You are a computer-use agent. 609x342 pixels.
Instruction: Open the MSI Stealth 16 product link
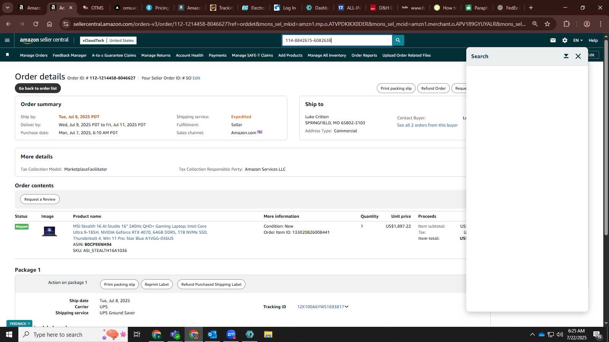click(x=140, y=232)
